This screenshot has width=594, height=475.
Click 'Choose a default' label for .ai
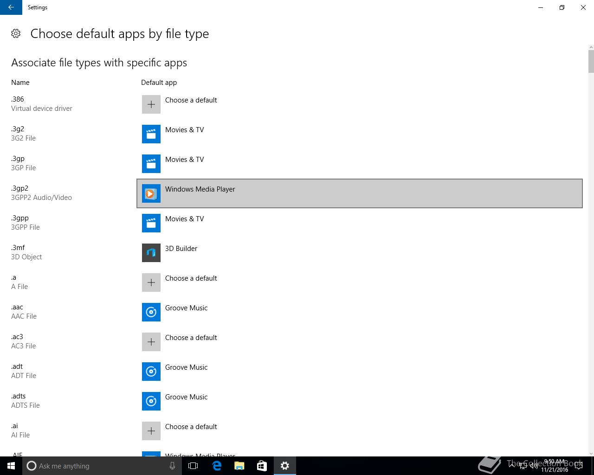tap(191, 427)
